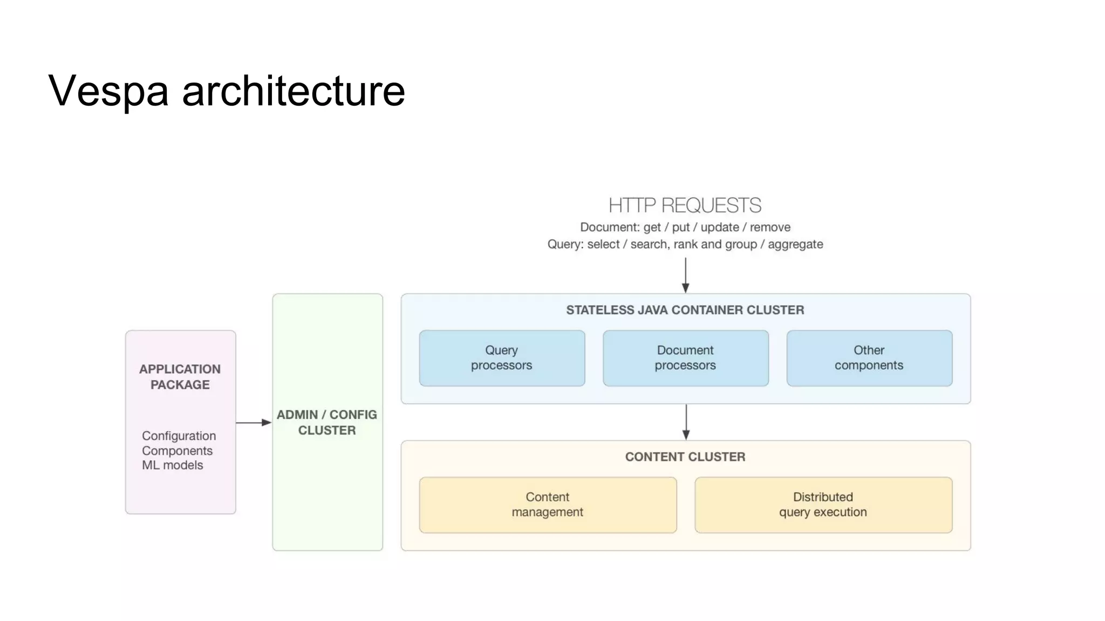Click the Document get/put/update/remove line

click(x=685, y=227)
